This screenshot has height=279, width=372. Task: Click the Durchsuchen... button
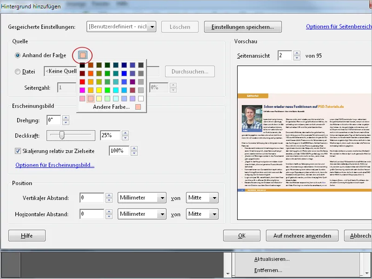[190, 72]
